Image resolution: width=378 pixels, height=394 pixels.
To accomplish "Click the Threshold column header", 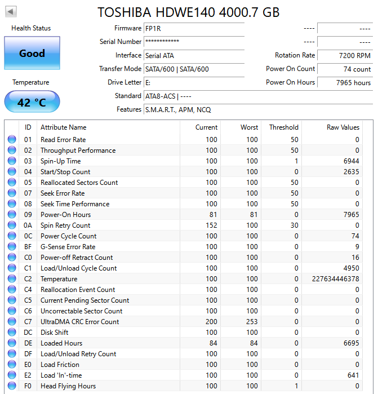I will click(x=284, y=127).
